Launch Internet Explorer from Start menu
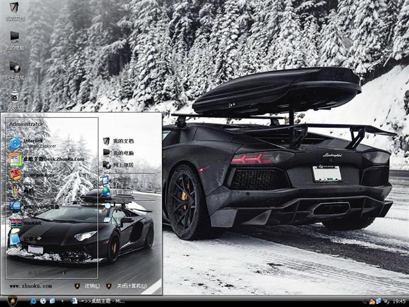This screenshot has width=409, height=307. 33,143
